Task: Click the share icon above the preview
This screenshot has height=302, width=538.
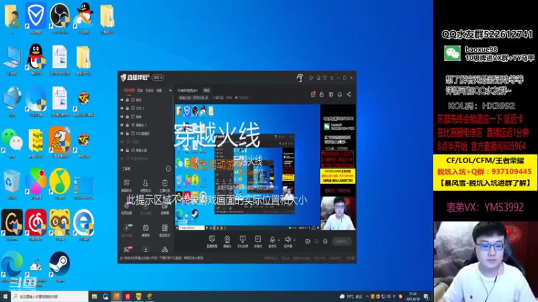Action: click(348, 94)
